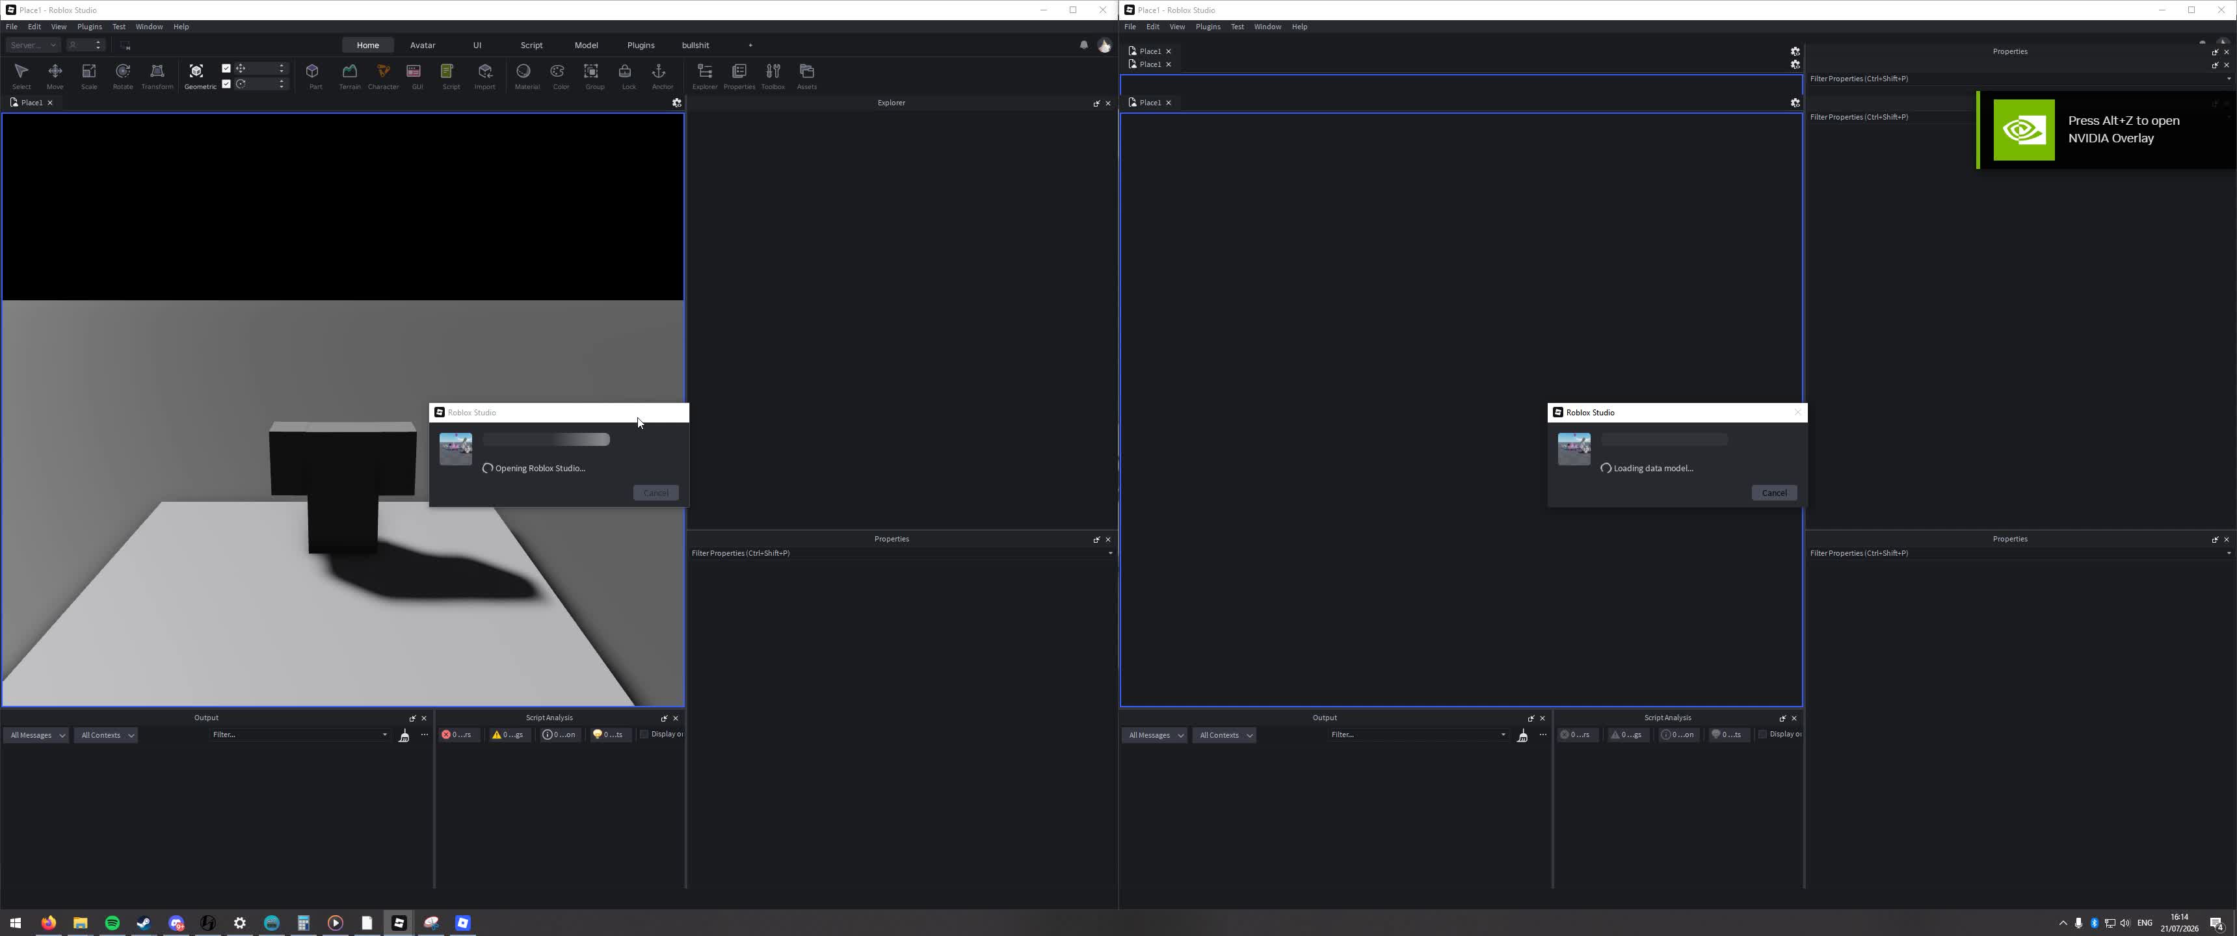Image resolution: width=2237 pixels, height=936 pixels.
Task: Show Properties panel via toolbar icon
Action: [x=739, y=75]
